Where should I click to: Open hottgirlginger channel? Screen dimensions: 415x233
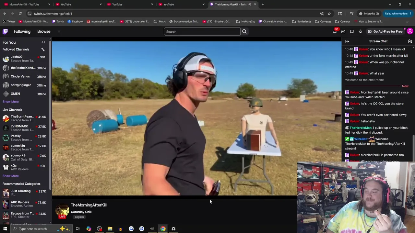25,85
